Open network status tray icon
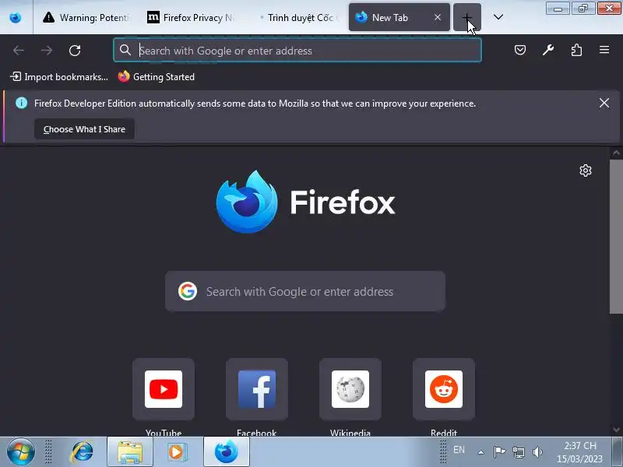 pyautogui.click(x=518, y=452)
